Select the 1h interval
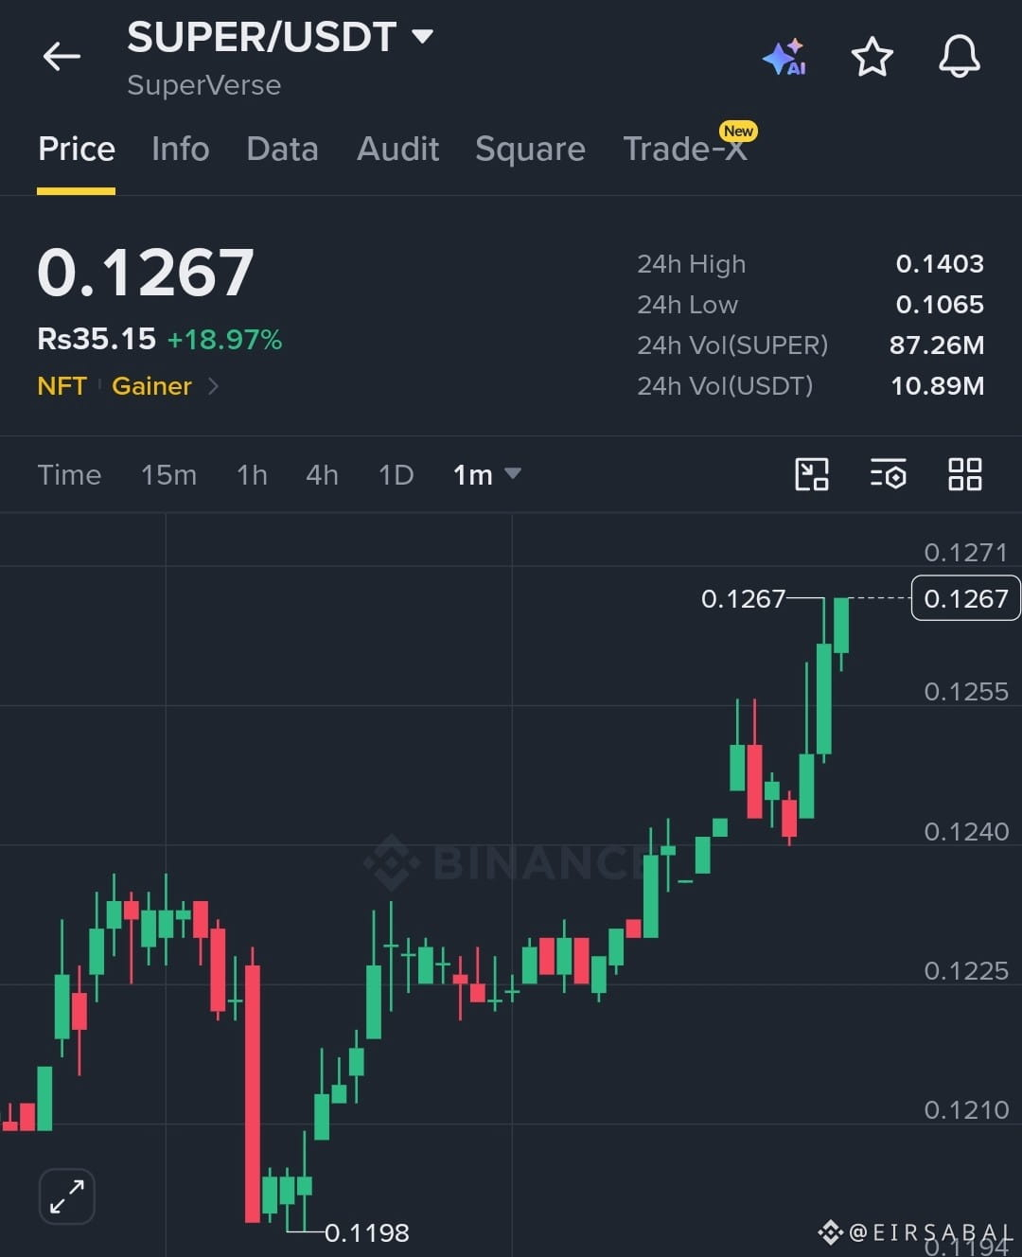 [x=252, y=474]
